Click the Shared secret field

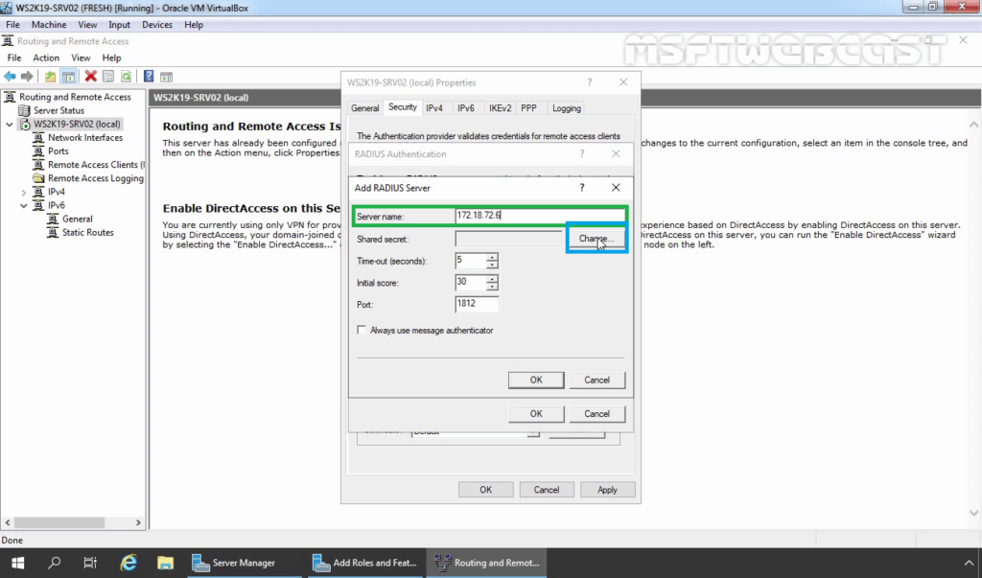point(508,239)
